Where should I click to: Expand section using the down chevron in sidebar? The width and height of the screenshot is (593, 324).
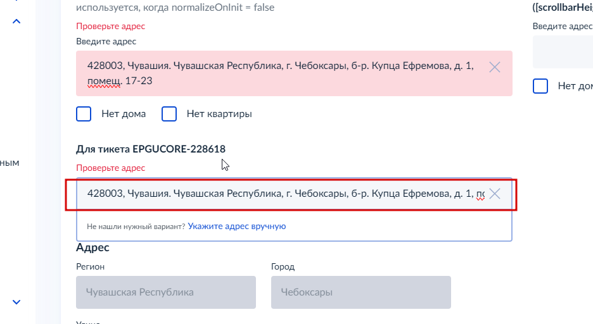pos(16,302)
